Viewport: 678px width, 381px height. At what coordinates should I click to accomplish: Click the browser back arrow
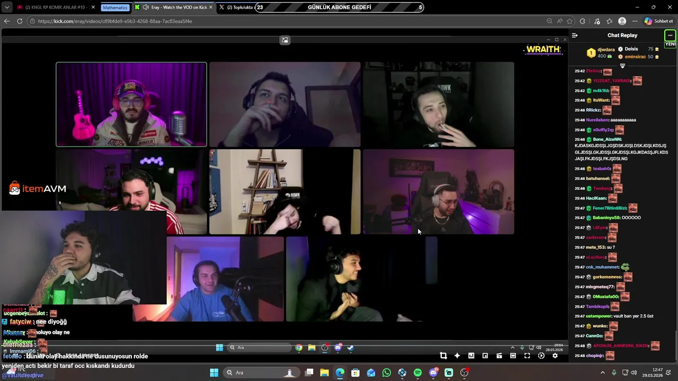pos(7,21)
